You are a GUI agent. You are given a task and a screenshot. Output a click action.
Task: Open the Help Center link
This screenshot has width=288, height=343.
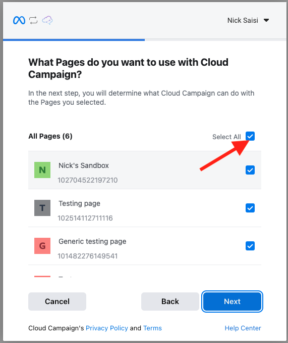point(243,328)
